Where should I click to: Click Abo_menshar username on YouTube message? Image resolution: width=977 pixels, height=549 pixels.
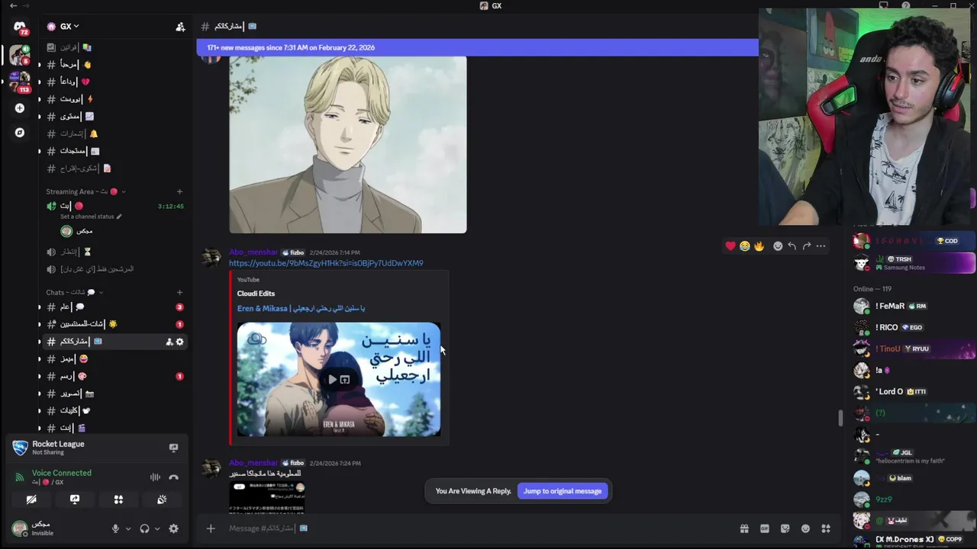(253, 252)
